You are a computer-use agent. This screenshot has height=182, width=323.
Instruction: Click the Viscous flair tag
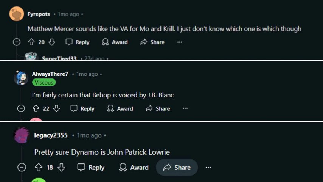[x=44, y=82]
